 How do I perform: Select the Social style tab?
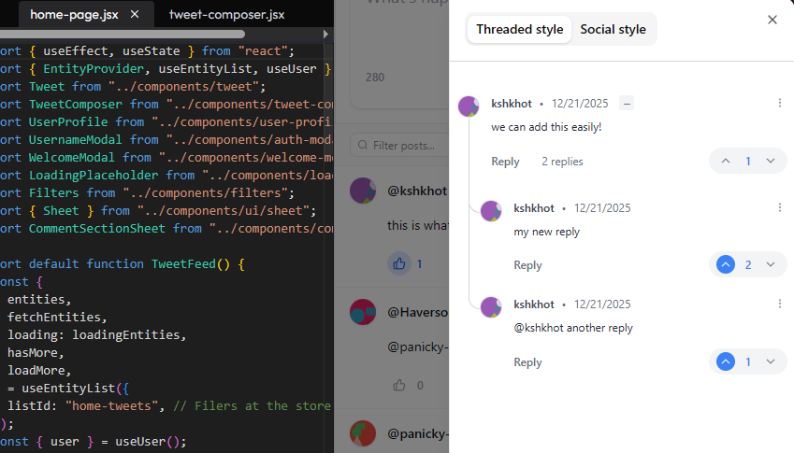[613, 29]
